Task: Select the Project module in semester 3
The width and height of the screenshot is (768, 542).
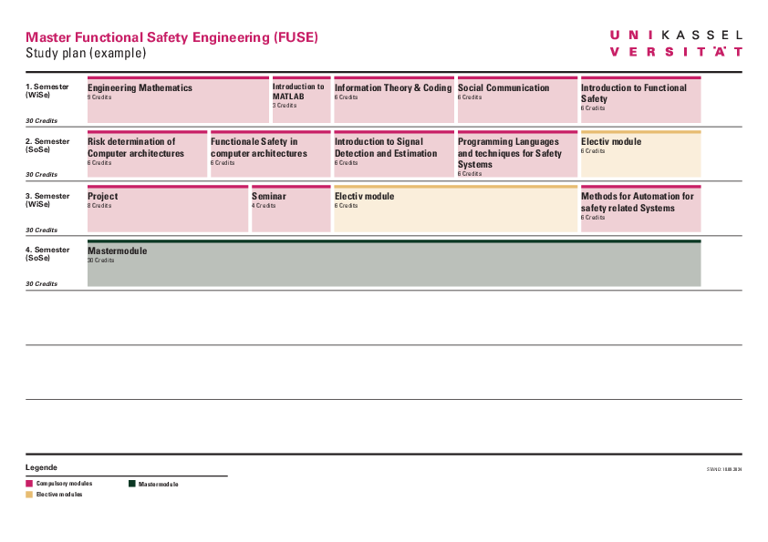Action: [x=167, y=209]
